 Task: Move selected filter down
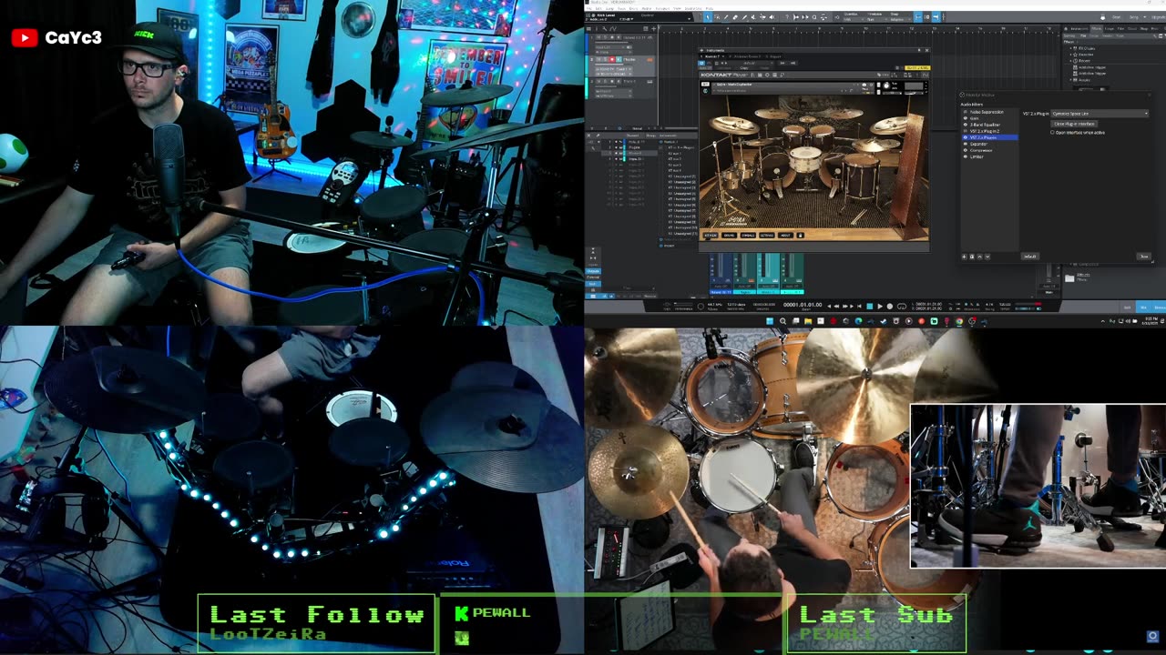[x=987, y=257]
